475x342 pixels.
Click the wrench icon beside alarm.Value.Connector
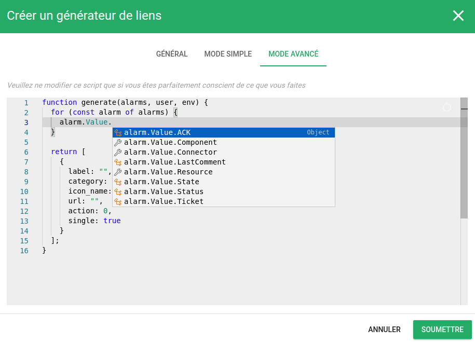tap(118, 153)
